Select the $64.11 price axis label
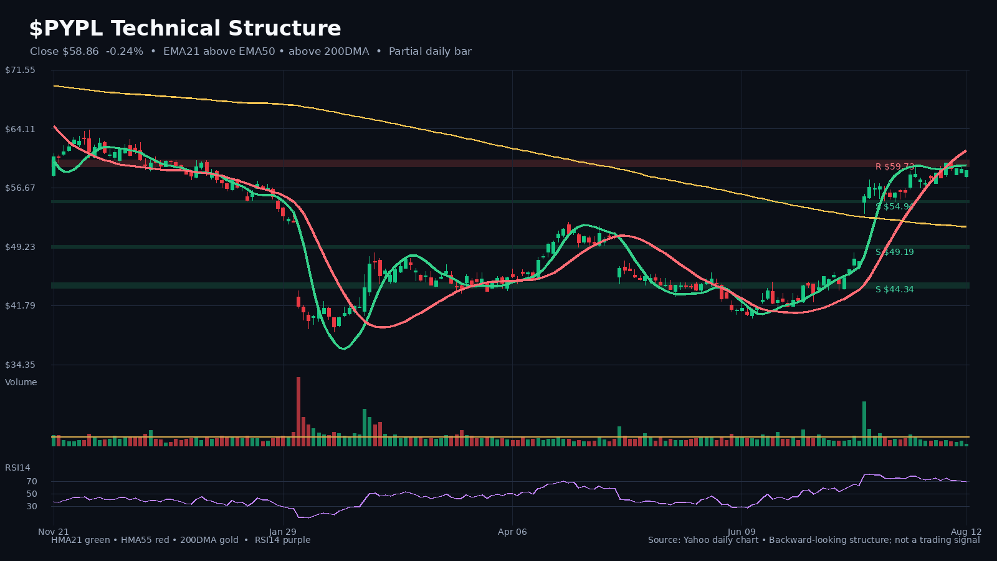 pos(20,129)
